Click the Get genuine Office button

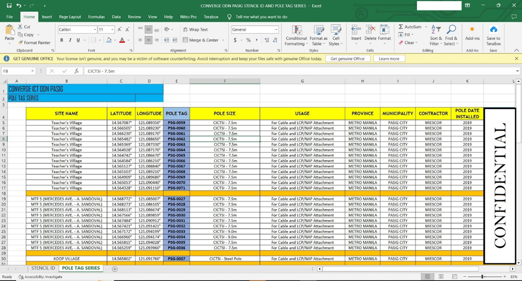coord(347,58)
